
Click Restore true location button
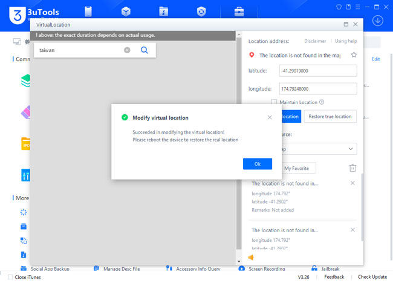330,116
